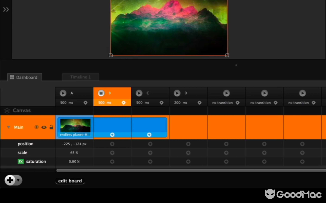Toggle the Main layer lock
326x203 pixels.
tap(51, 127)
